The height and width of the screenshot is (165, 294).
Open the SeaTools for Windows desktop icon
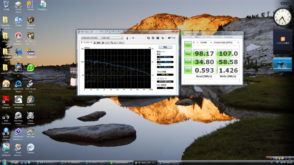click(x=18, y=102)
